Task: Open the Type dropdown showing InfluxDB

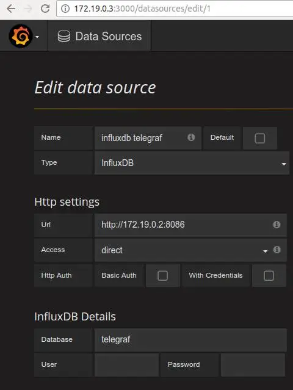Action: coord(192,163)
